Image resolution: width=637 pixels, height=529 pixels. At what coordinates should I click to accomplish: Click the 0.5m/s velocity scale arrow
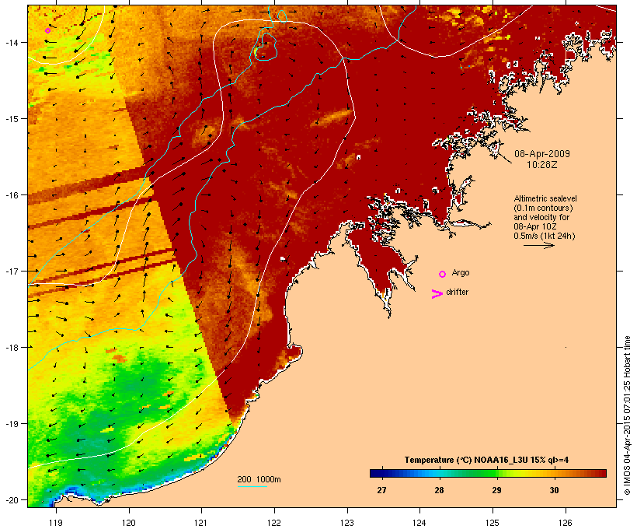[x=538, y=245]
